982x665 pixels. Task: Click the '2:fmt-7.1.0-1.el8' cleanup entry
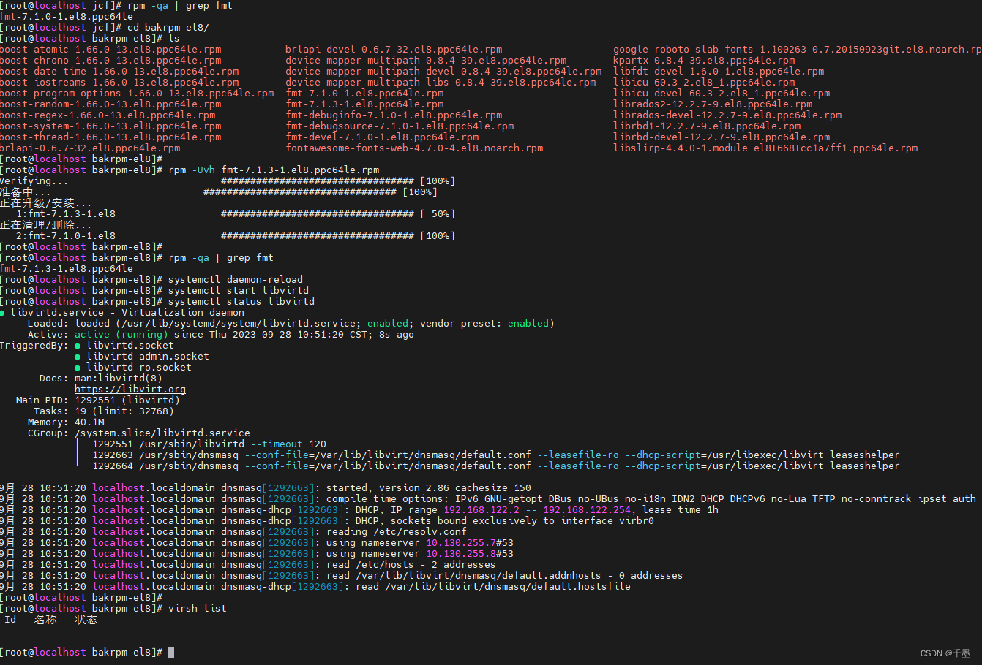[66, 236]
